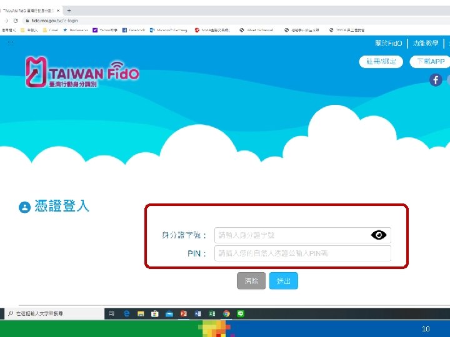
Task: Open the Bookmarks star folder
Action: pyautogui.click(x=76, y=30)
